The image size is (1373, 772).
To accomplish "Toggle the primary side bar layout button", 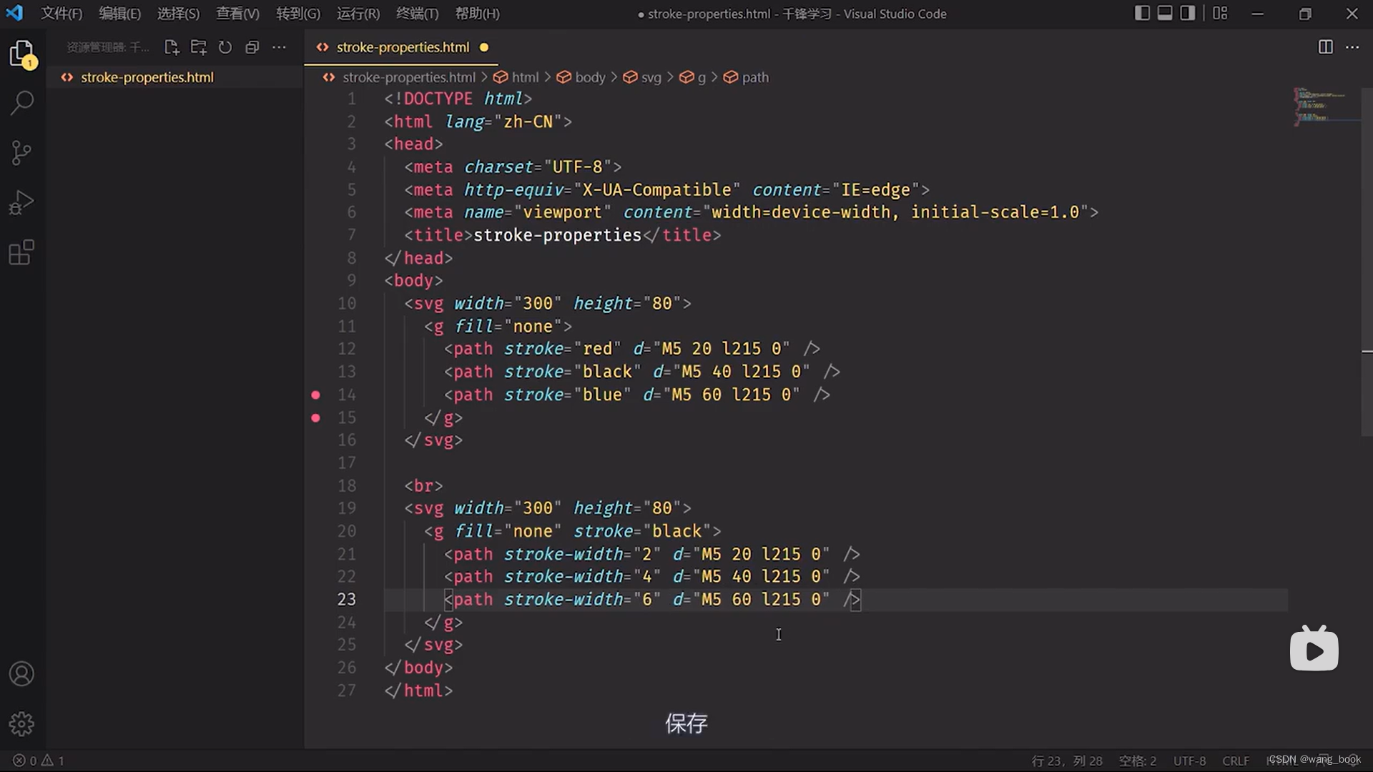I will [1142, 13].
